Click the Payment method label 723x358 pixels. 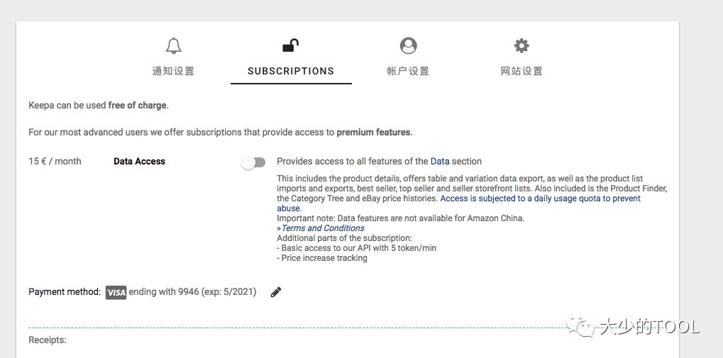point(65,292)
